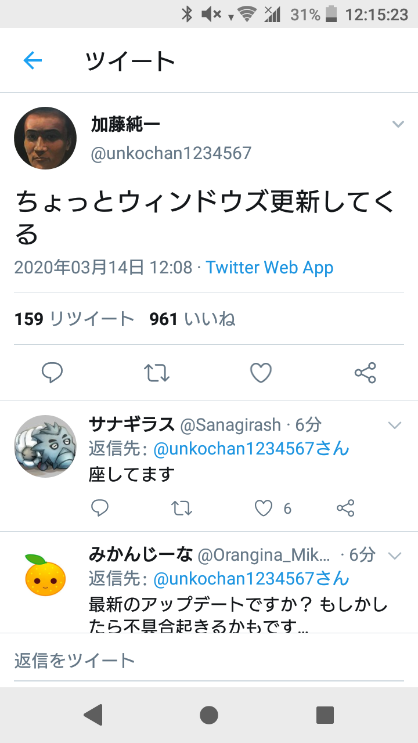View the 961 likes list
Viewport: 418px width, 743px height.
tap(192, 319)
